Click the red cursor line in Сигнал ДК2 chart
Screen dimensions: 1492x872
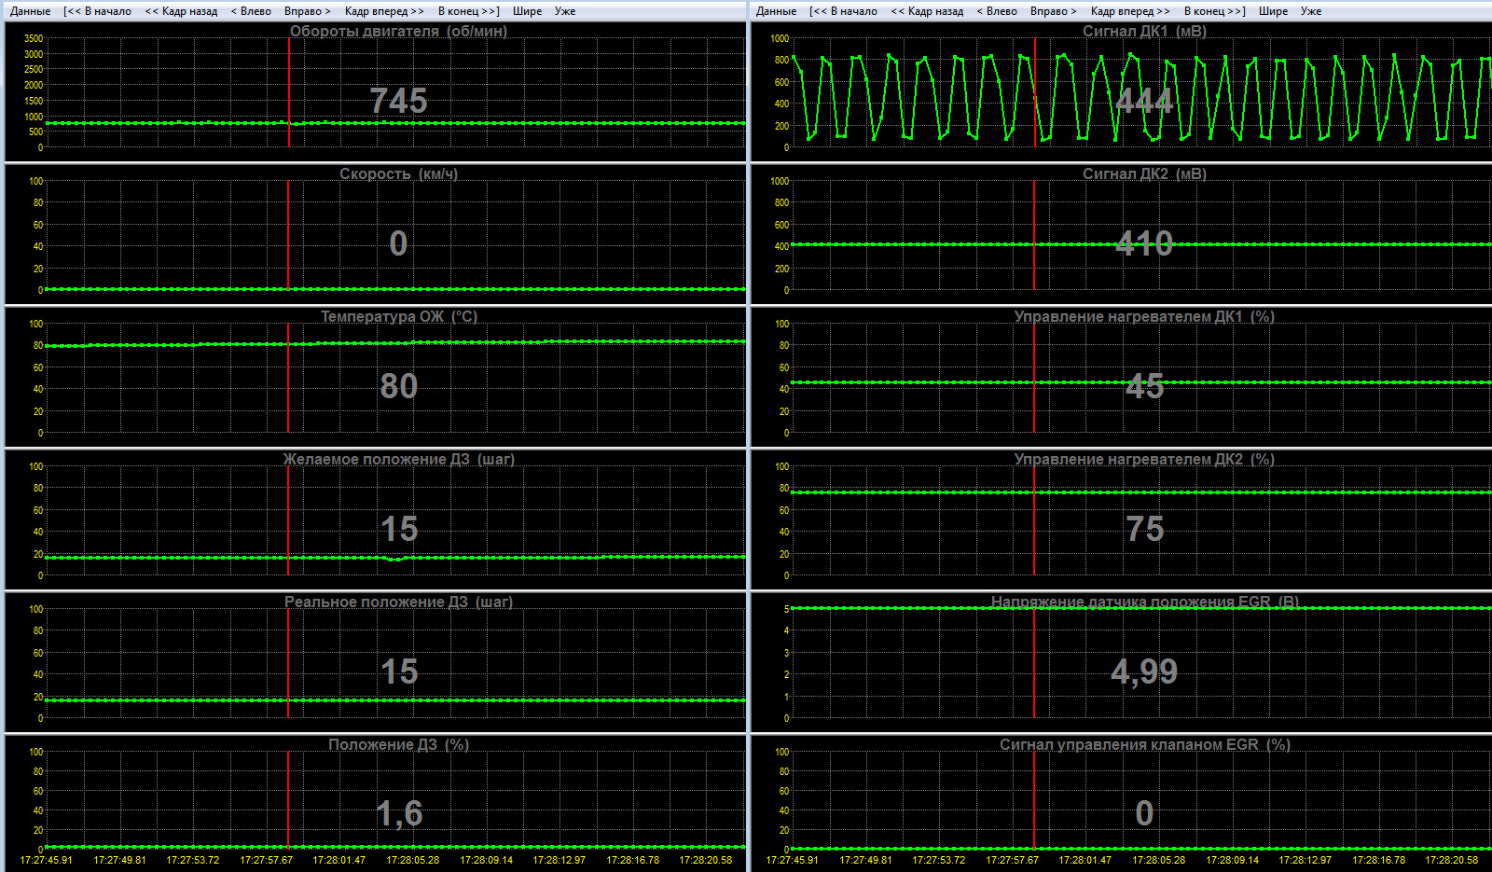click(x=1034, y=235)
